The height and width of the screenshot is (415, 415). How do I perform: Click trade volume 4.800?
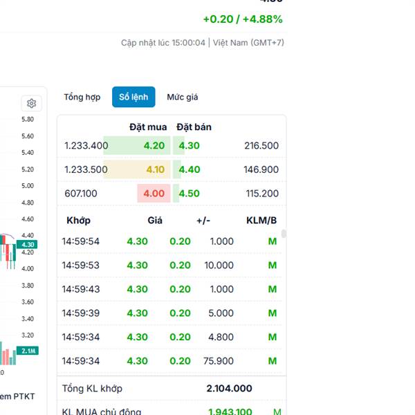tap(221, 337)
